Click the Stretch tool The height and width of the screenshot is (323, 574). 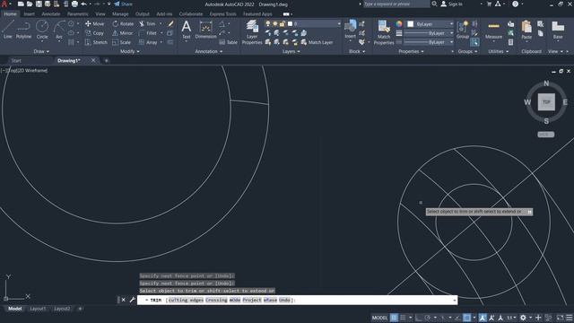click(x=96, y=42)
